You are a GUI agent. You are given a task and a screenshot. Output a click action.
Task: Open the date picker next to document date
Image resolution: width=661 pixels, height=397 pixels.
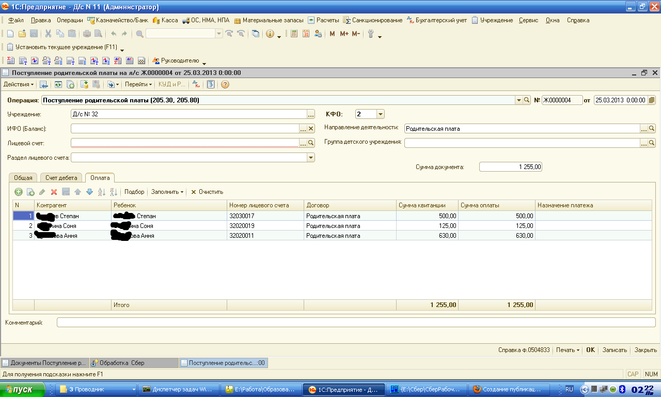[x=652, y=100]
